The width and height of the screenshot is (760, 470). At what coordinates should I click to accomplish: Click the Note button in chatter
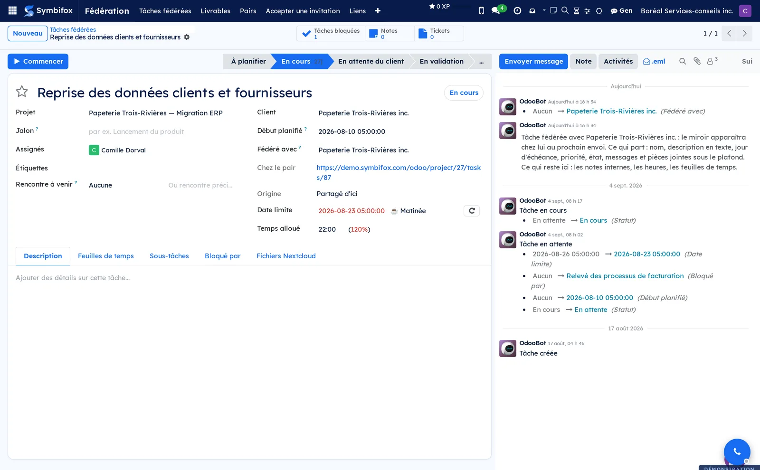[583, 61]
